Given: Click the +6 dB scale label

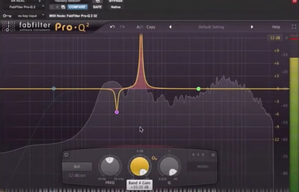Looking at the screenshot, I should coord(276,63).
